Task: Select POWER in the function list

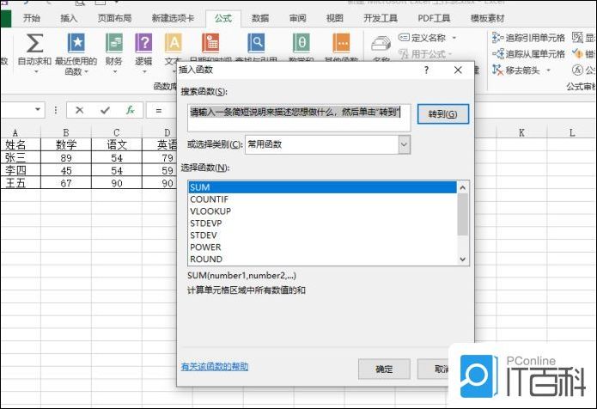Action: [322, 247]
